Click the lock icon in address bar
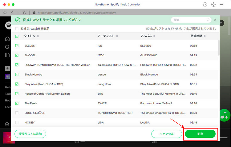The height and width of the screenshot is (147, 231). [x=34, y=13]
